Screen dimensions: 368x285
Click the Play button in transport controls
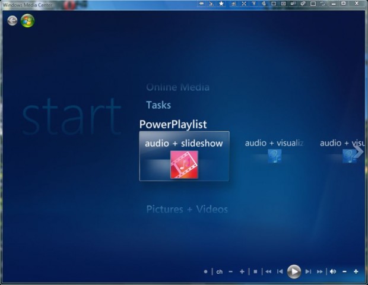tap(294, 271)
